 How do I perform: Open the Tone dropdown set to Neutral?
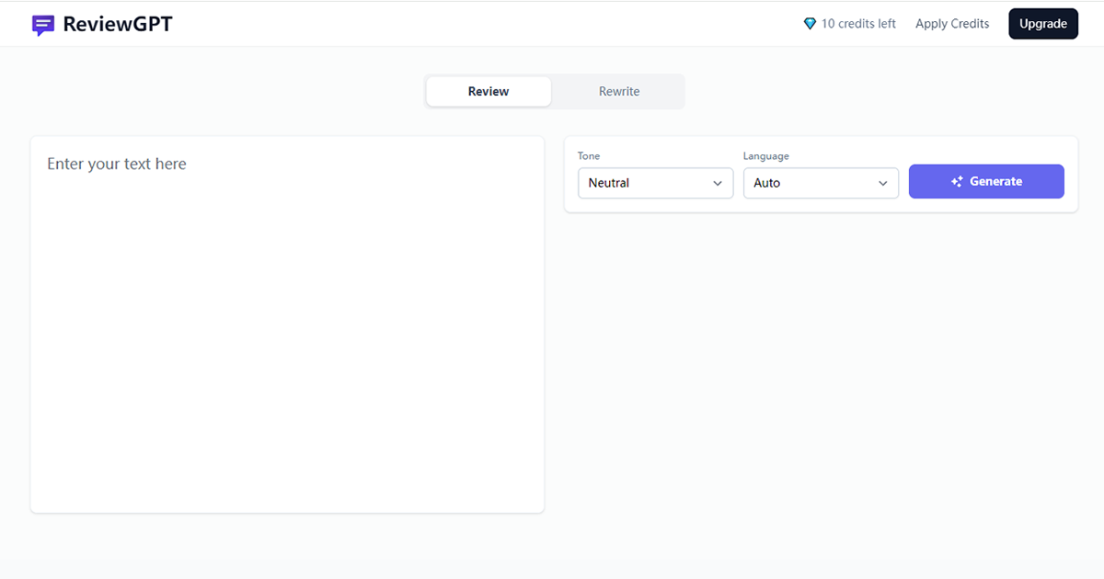pos(655,183)
